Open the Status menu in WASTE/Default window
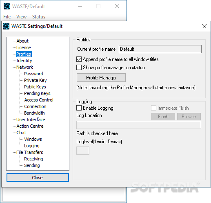This screenshot has width=211, height=203. (x=39, y=17)
